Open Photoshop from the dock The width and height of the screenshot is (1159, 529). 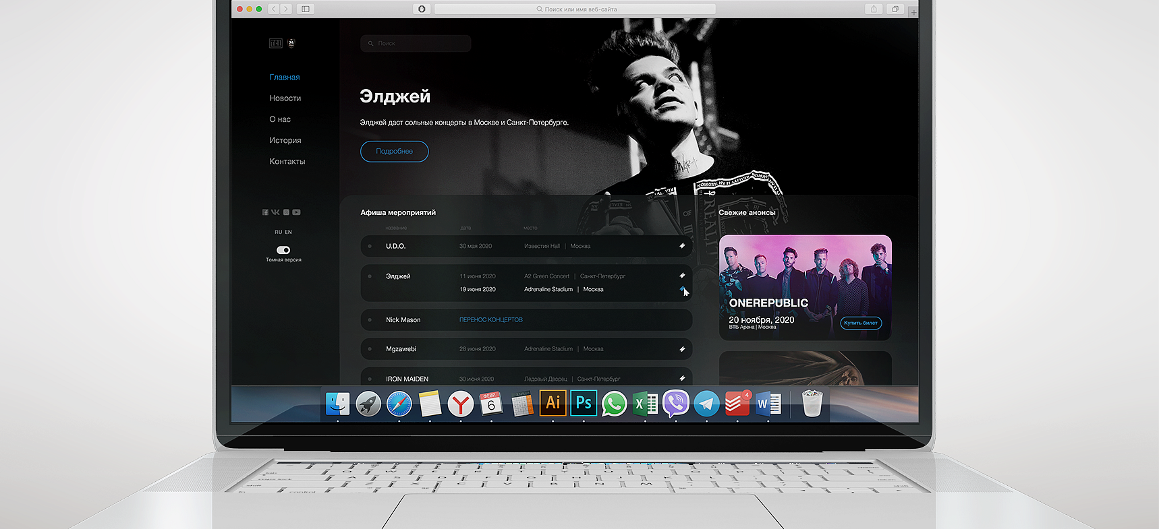coord(584,403)
